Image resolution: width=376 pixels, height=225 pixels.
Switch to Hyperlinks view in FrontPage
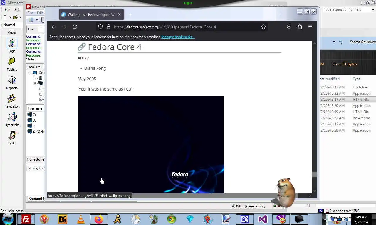pyautogui.click(x=12, y=120)
